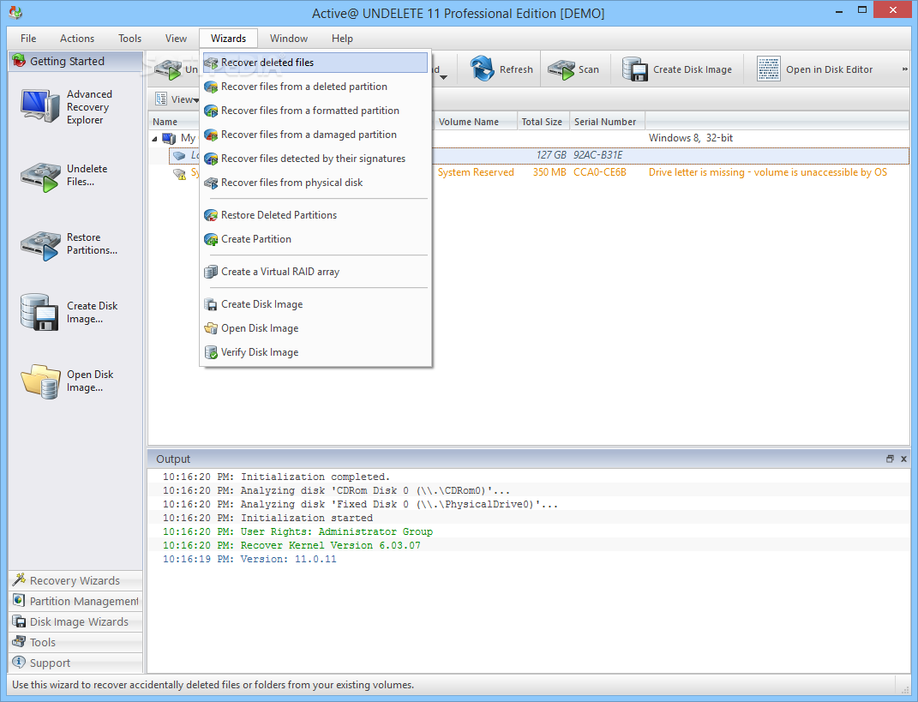
Task: Click 'User Rights: Administrator Group' log line
Action: [297, 531]
